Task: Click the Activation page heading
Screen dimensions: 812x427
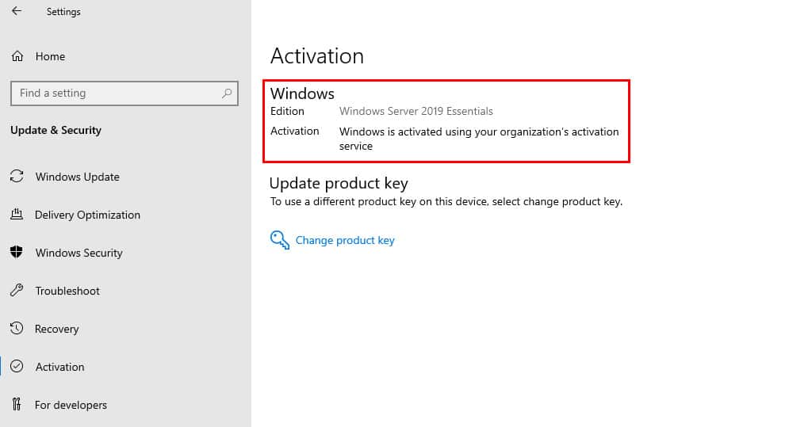Action: pos(317,56)
